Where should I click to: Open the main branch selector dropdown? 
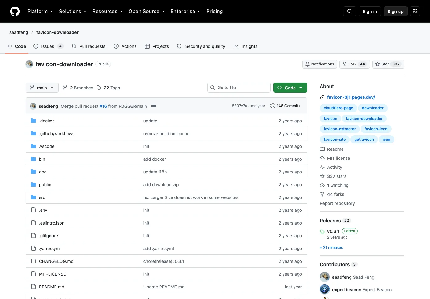pos(42,88)
